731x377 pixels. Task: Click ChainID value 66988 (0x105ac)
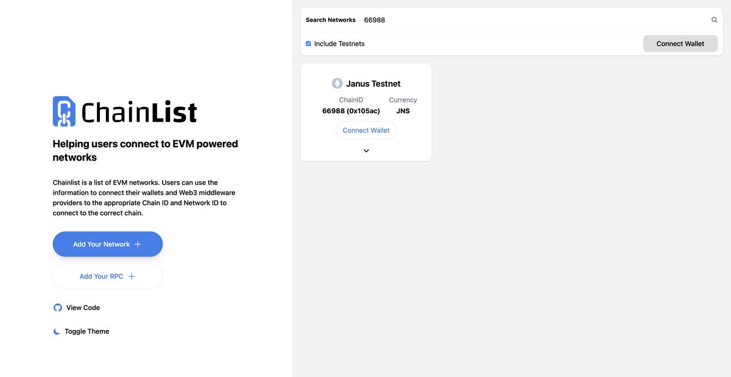(351, 111)
